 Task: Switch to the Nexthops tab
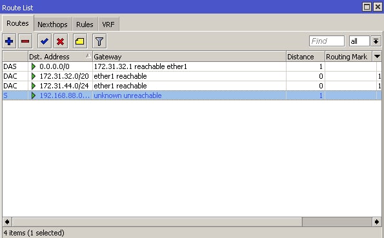pos(53,25)
